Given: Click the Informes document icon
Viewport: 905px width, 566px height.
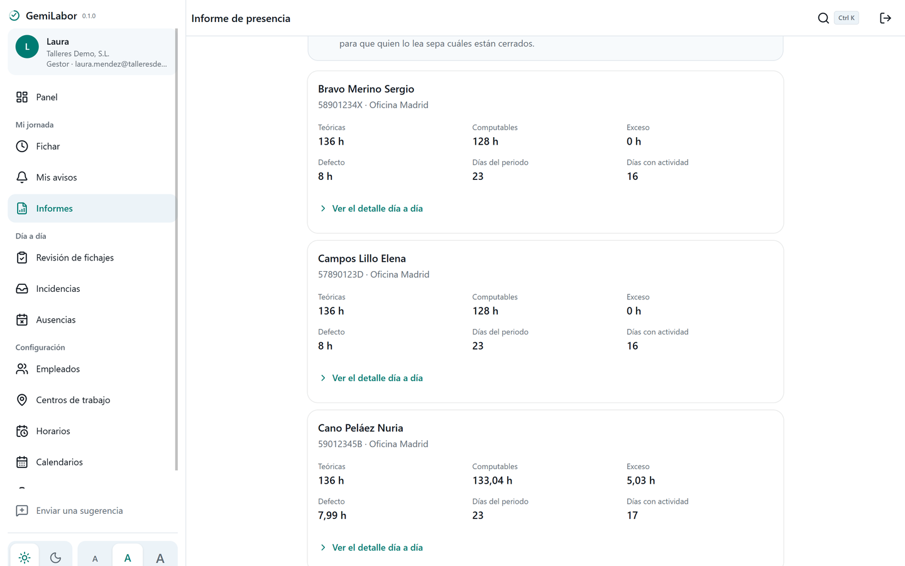Looking at the screenshot, I should pos(22,208).
